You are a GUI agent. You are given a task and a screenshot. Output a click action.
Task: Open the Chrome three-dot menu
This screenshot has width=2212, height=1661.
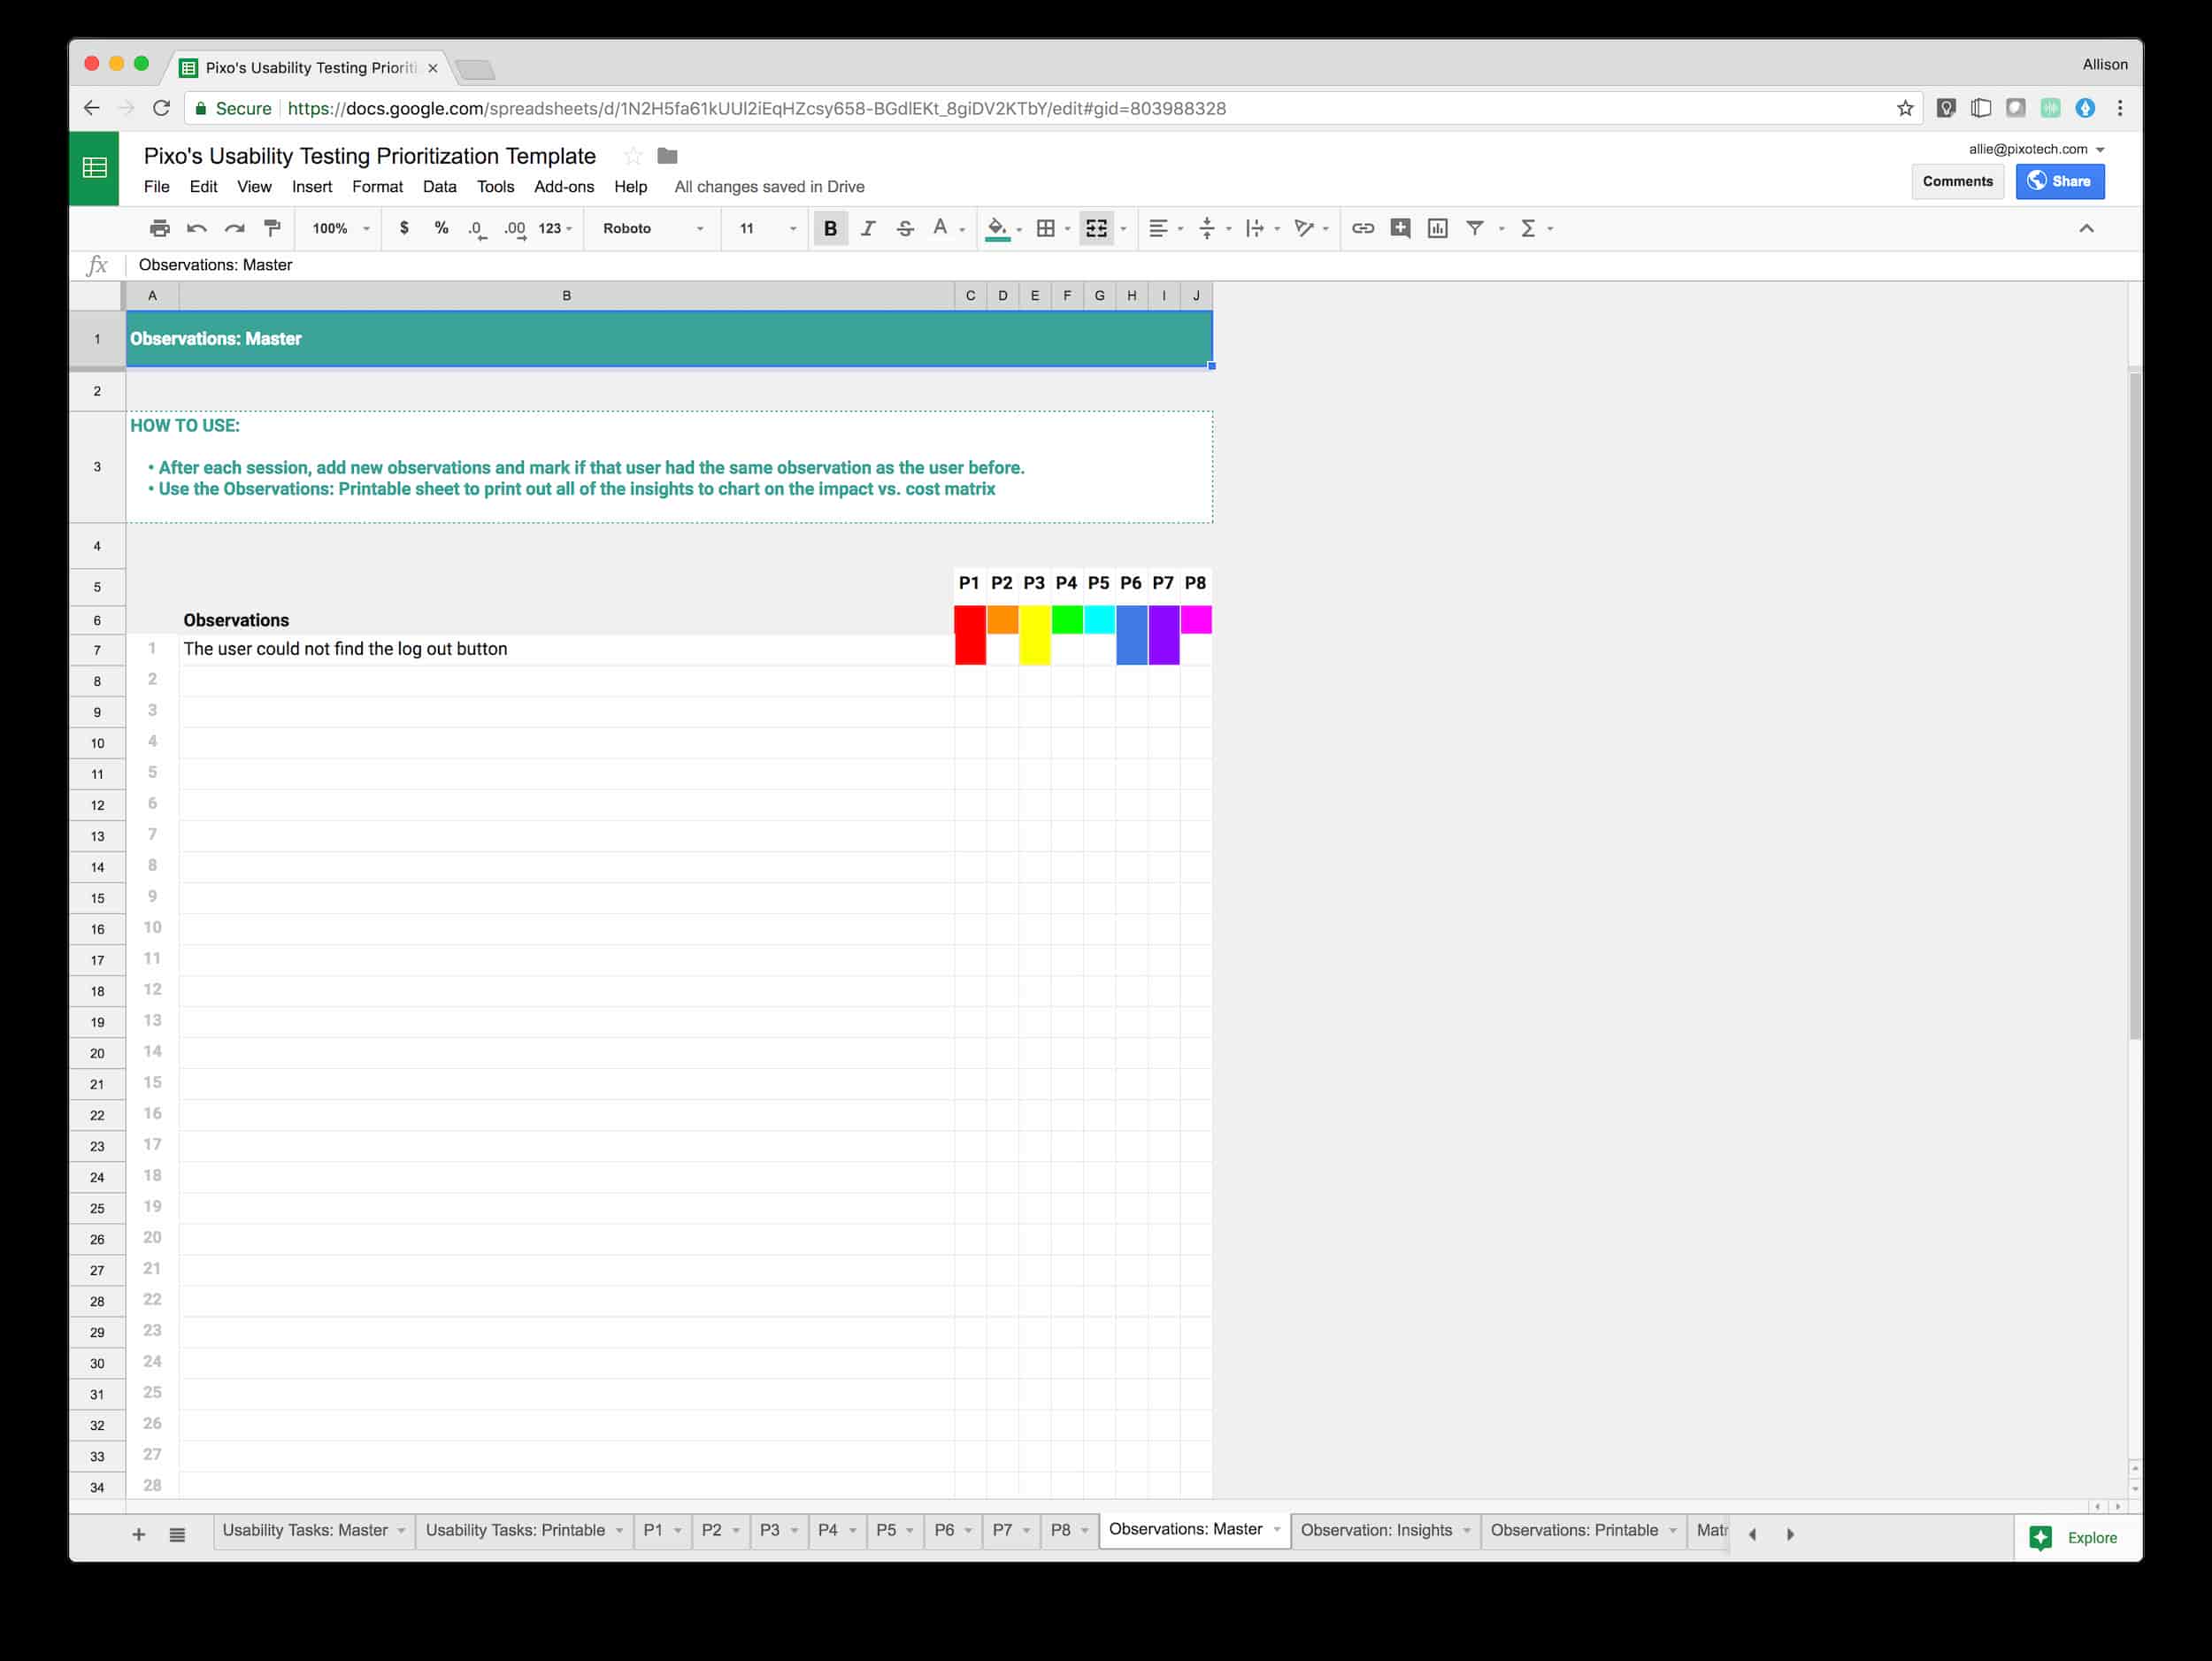coord(2119,108)
